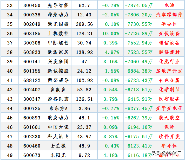Click industry label 电池
The height and width of the screenshot is (160, 185).
tap(169, 5)
